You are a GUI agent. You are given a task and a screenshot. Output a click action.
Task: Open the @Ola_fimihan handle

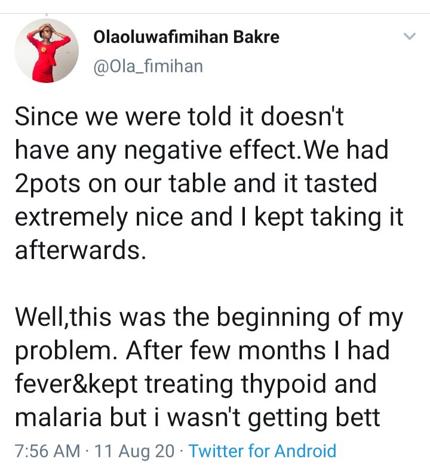point(148,66)
